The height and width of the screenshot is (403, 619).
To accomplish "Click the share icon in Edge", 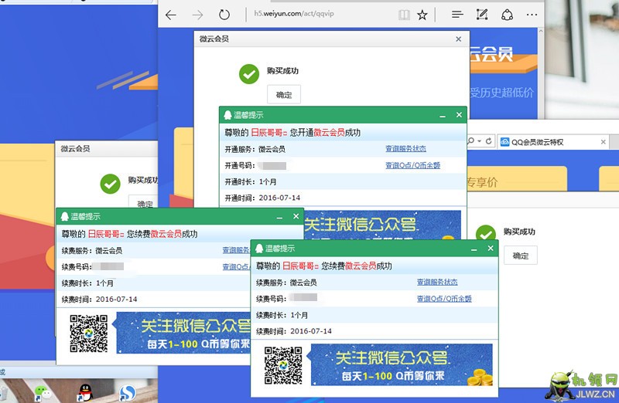I will point(507,15).
